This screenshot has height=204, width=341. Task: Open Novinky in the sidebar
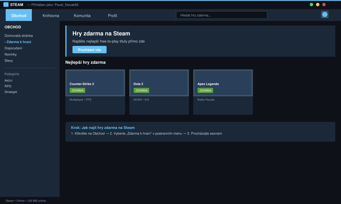pos(11,54)
